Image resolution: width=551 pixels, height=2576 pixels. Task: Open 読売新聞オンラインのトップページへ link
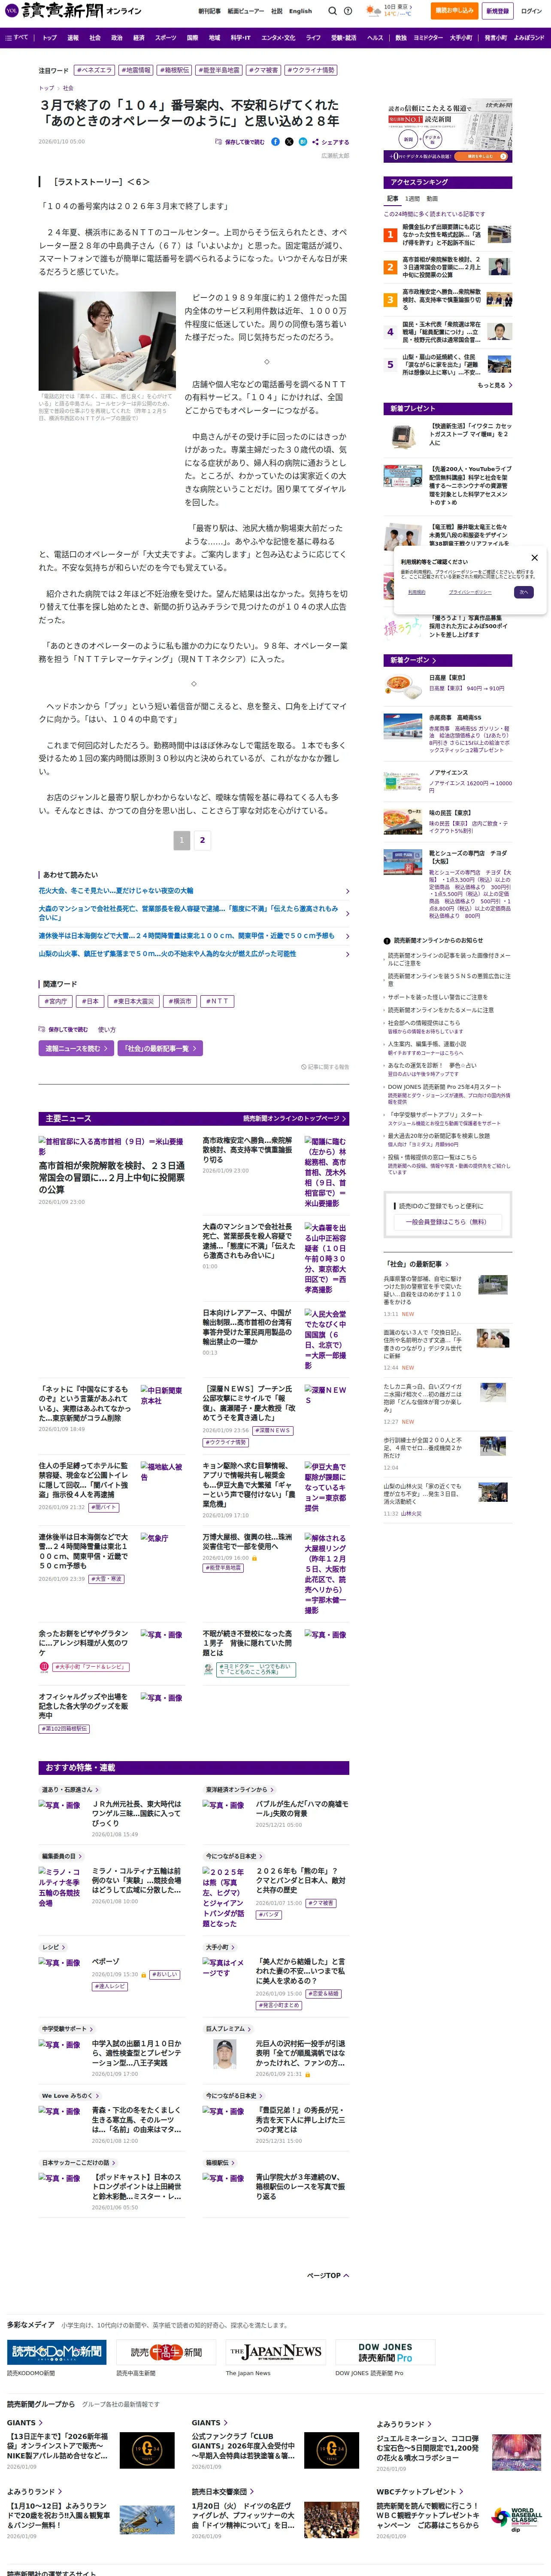[295, 1118]
